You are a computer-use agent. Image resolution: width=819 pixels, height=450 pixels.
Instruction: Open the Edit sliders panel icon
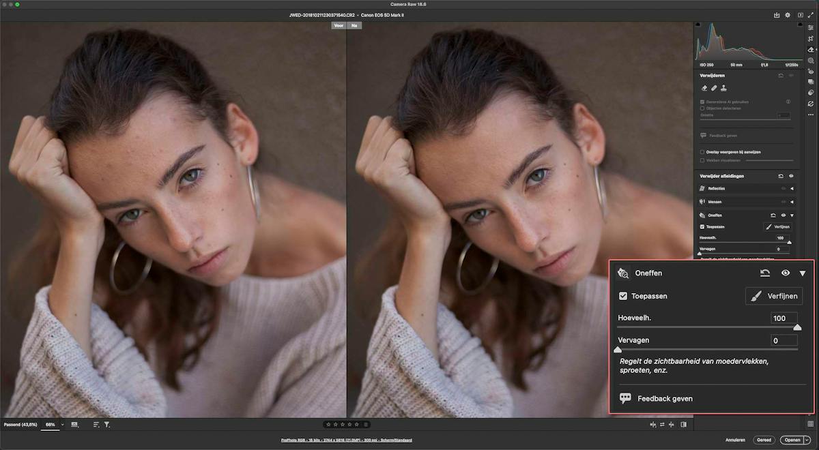point(811,28)
